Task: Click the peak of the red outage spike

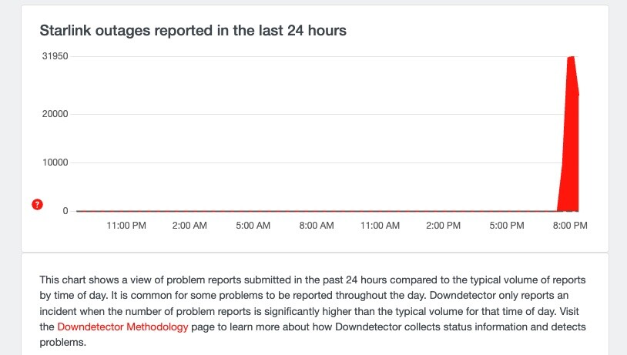Action: click(571, 58)
